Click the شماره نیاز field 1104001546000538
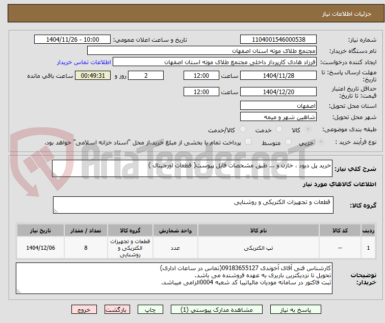Screen dimensions: 385x323 click(x=278, y=40)
